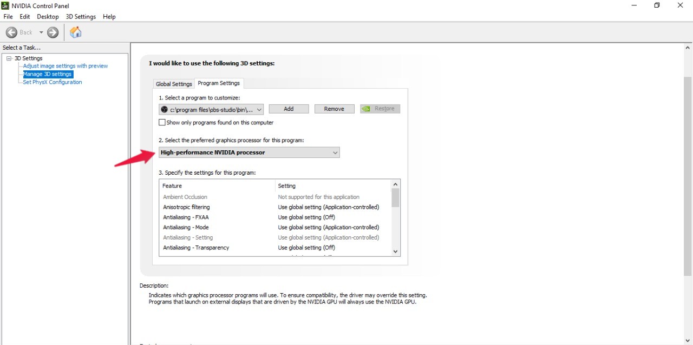Click the settings list scroll down arrow
Image resolution: width=693 pixels, height=345 pixels.
coord(395,251)
